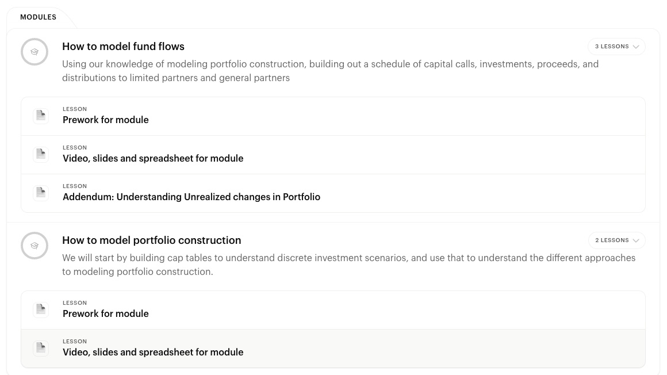This screenshot has width=667, height=375.
Task: Click the document icon beside Video, slides and spreadsheet
Action: tap(41, 154)
